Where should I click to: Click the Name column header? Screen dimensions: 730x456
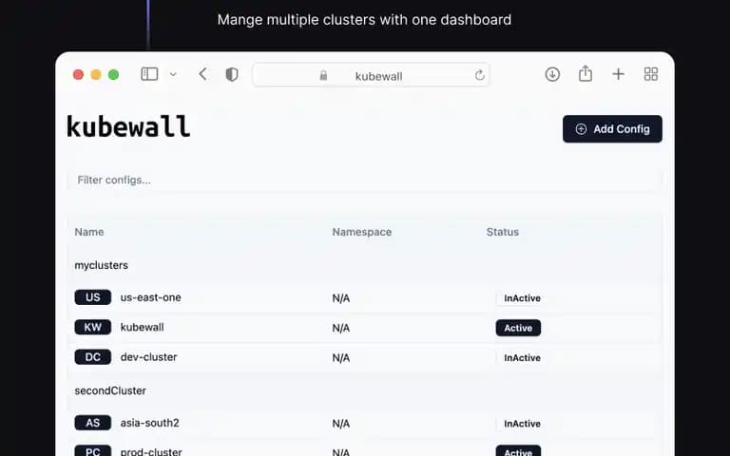pyautogui.click(x=89, y=232)
